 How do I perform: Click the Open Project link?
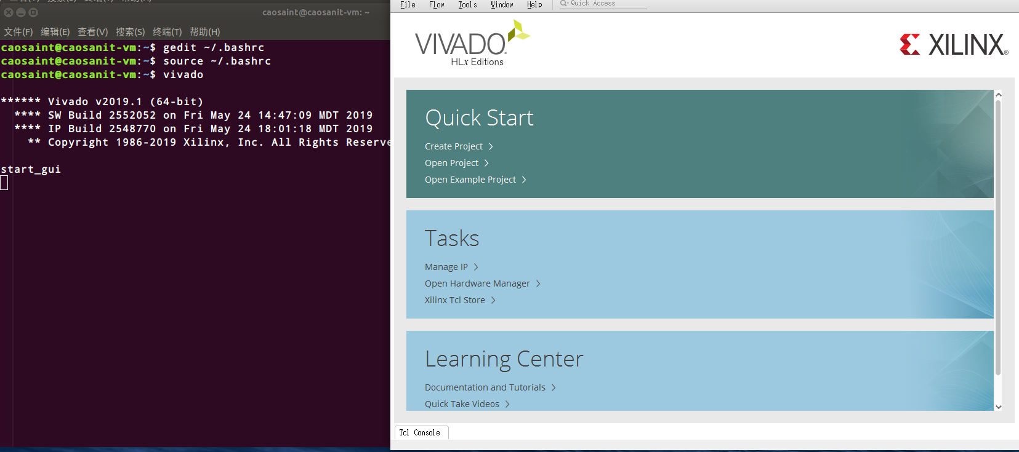click(451, 163)
